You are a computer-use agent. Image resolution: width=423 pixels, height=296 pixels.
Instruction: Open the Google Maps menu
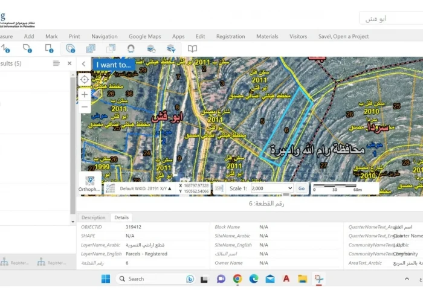145,36
